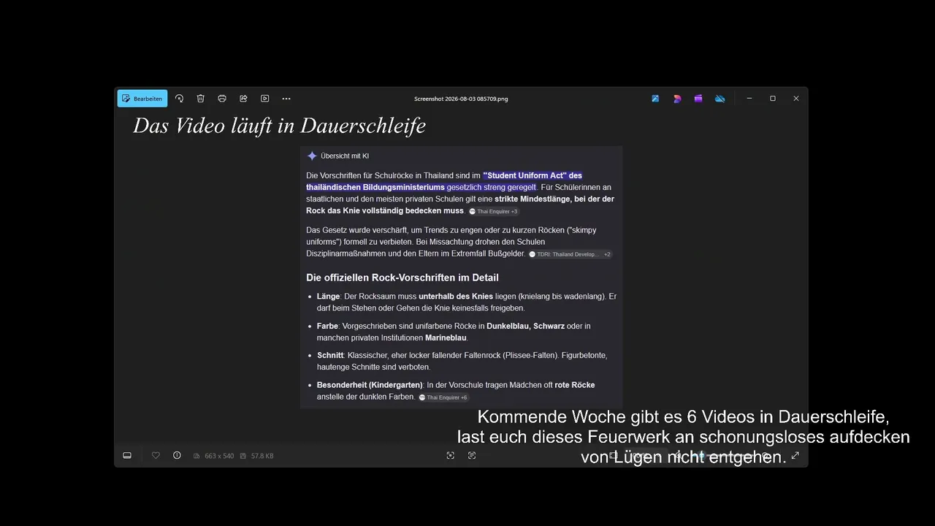Enter fullscreen with the diagonal arrows icon
Viewport: 935px width, 526px height.
(x=795, y=455)
